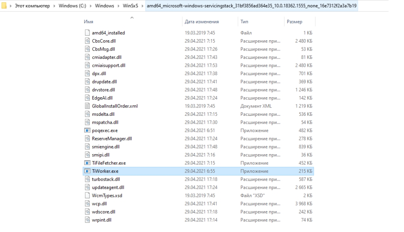Screen dimensions: 404x232
Task: Select the drvstore.dll icon
Action: pos(88,90)
